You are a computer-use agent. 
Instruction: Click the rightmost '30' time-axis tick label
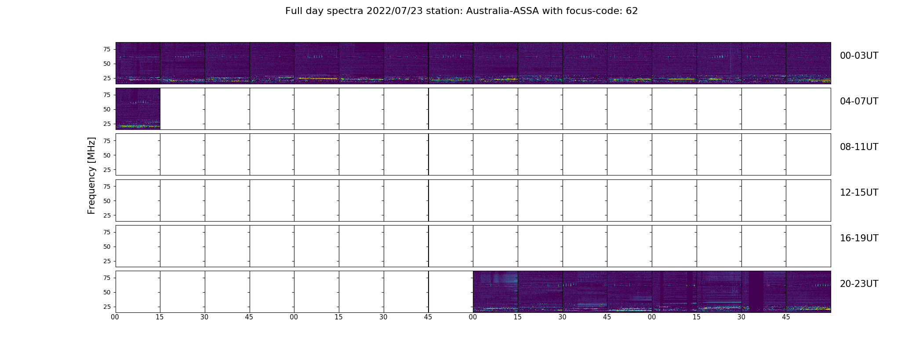point(741,317)
